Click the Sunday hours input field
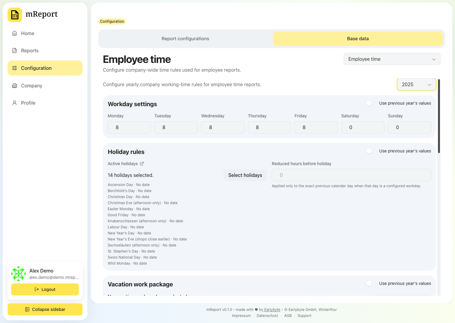This screenshot has height=323, width=455. click(409, 127)
